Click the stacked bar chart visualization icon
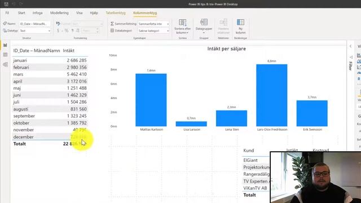Screen dimensions: 361x203 pos(359,55)
